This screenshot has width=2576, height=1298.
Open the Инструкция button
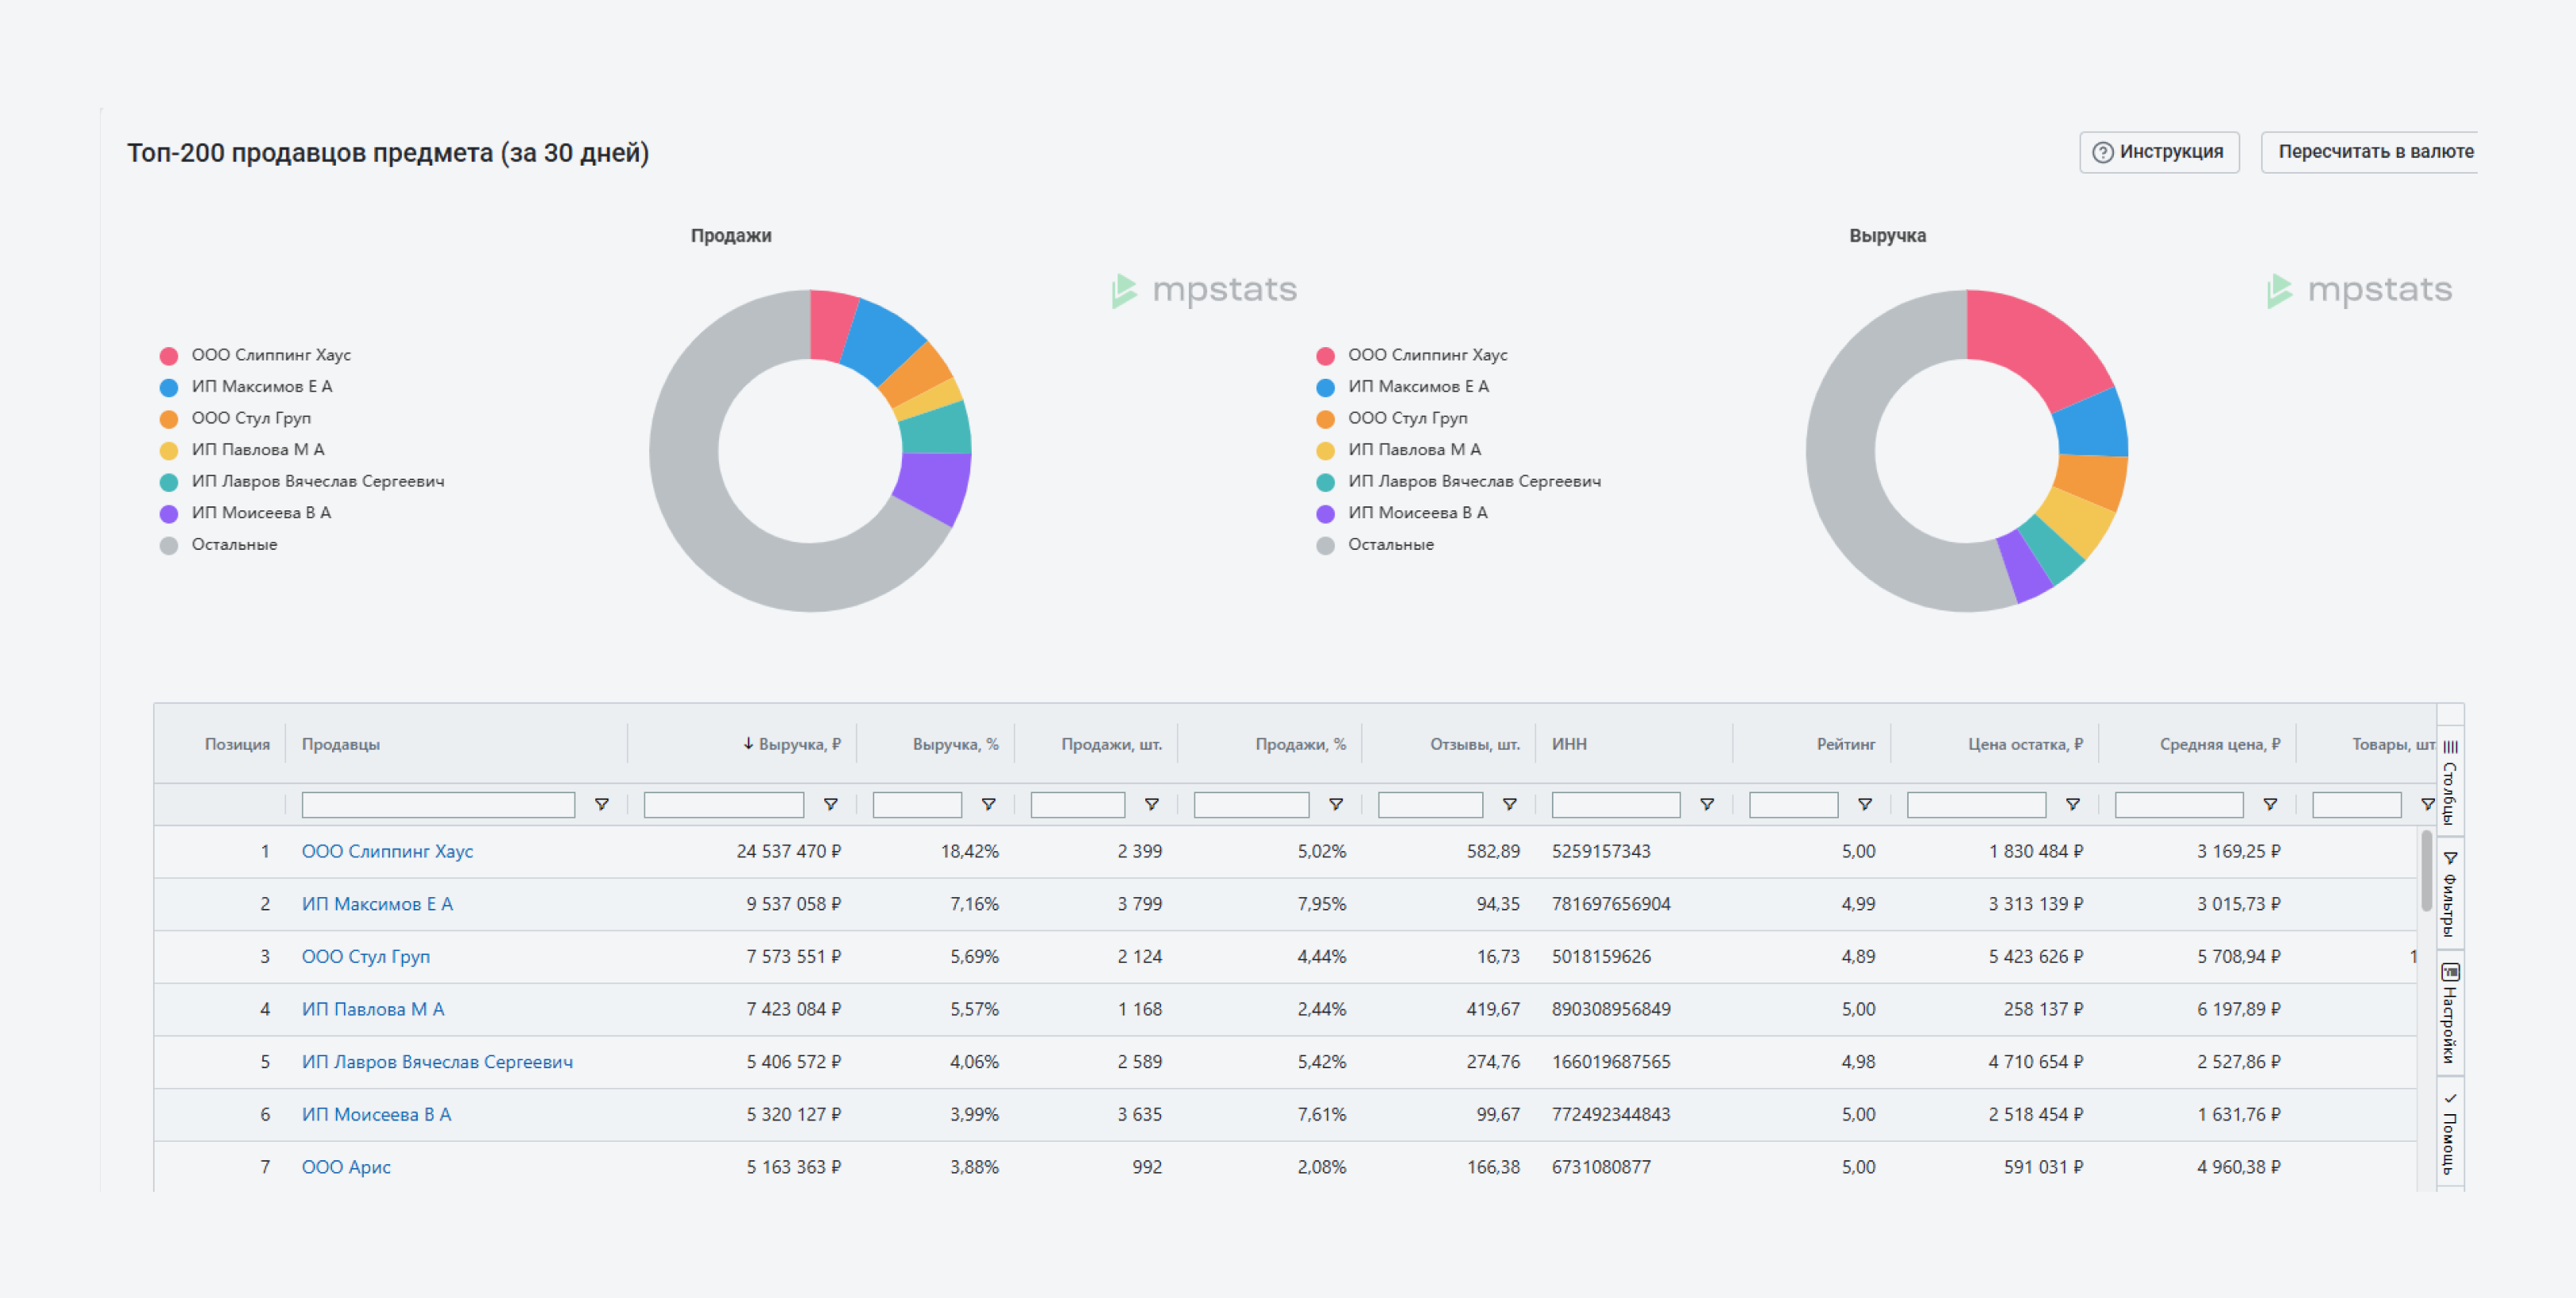coord(2159,152)
